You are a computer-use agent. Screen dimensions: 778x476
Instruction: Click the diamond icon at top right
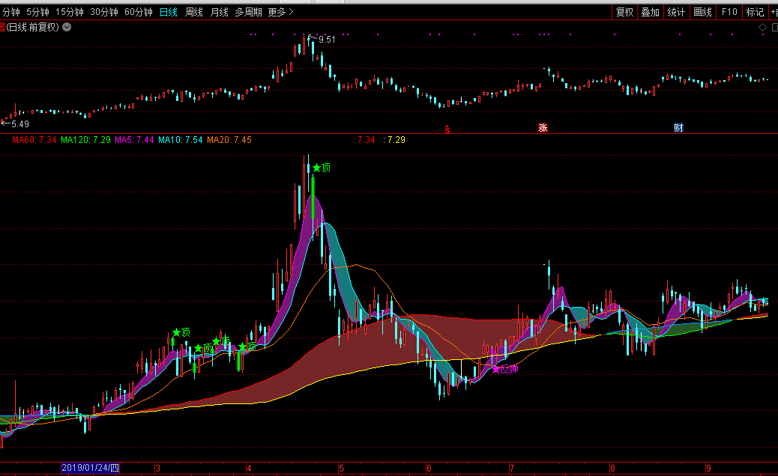pos(762,27)
